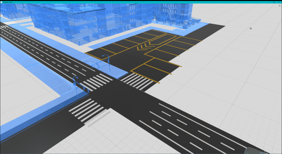
Task: Click the white dot on the parking lot crosswalk
Action: (141, 79)
